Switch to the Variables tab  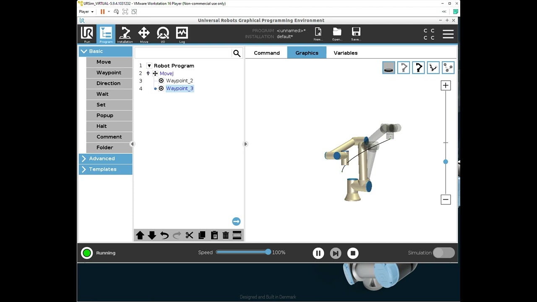346,53
